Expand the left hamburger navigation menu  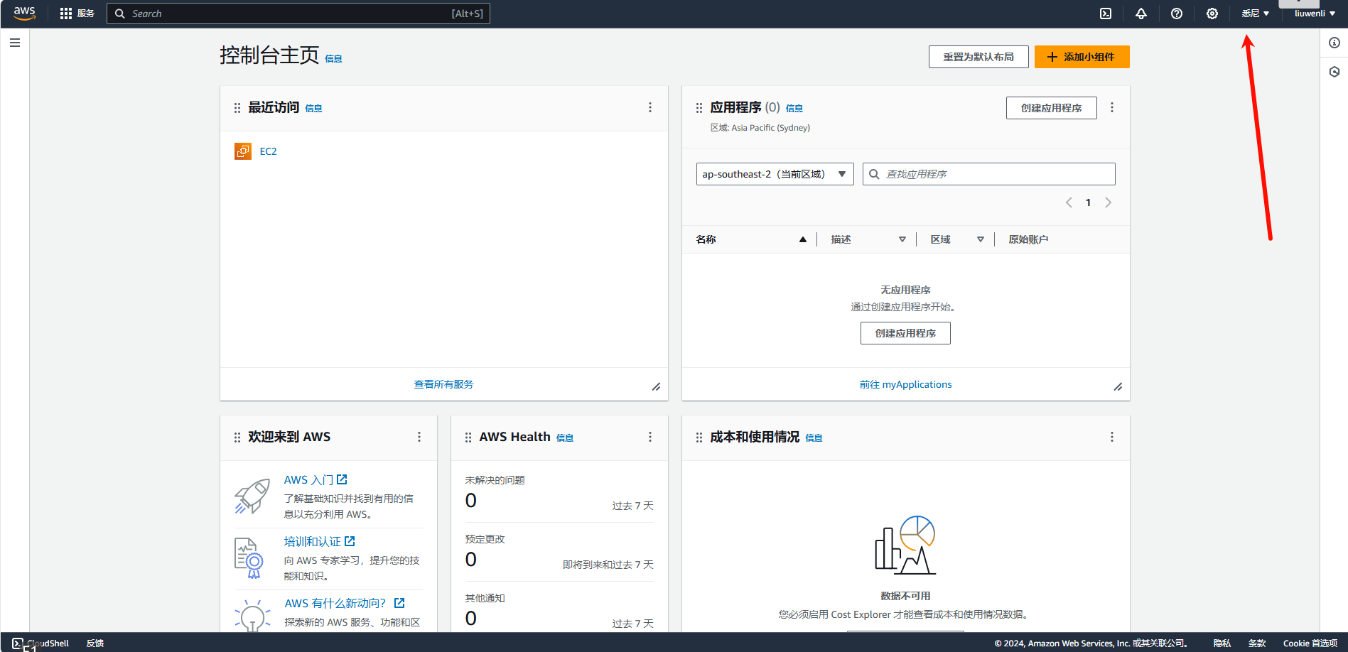coord(15,43)
